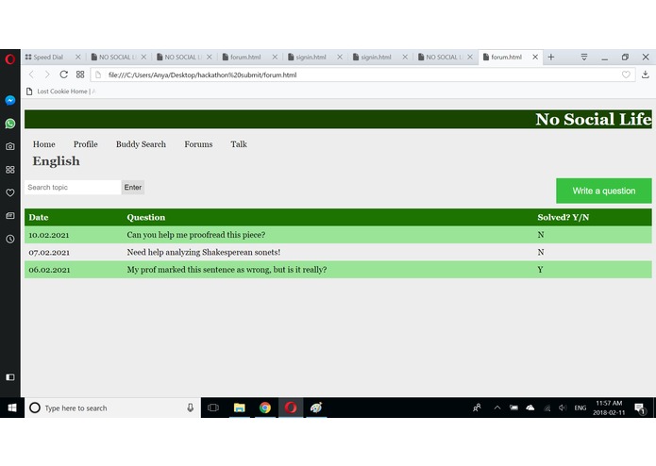Open the volume control in system tray
The image size is (656, 466).
(x=563, y=408)
